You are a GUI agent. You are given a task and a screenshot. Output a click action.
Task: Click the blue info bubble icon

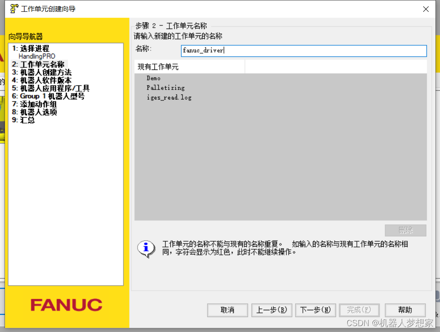[146, 248]
